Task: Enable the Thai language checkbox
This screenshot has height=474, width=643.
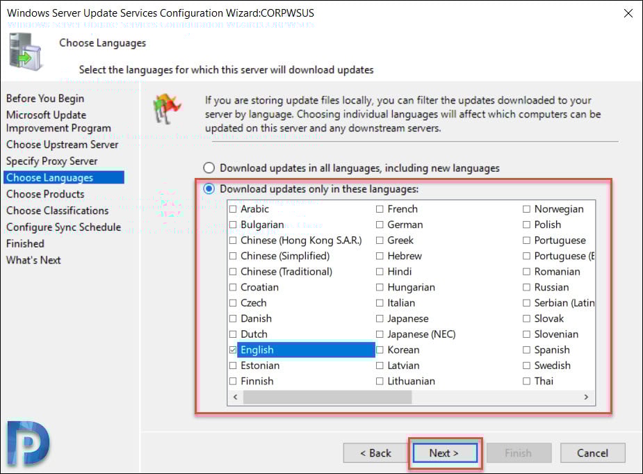Action: (526, 381)
